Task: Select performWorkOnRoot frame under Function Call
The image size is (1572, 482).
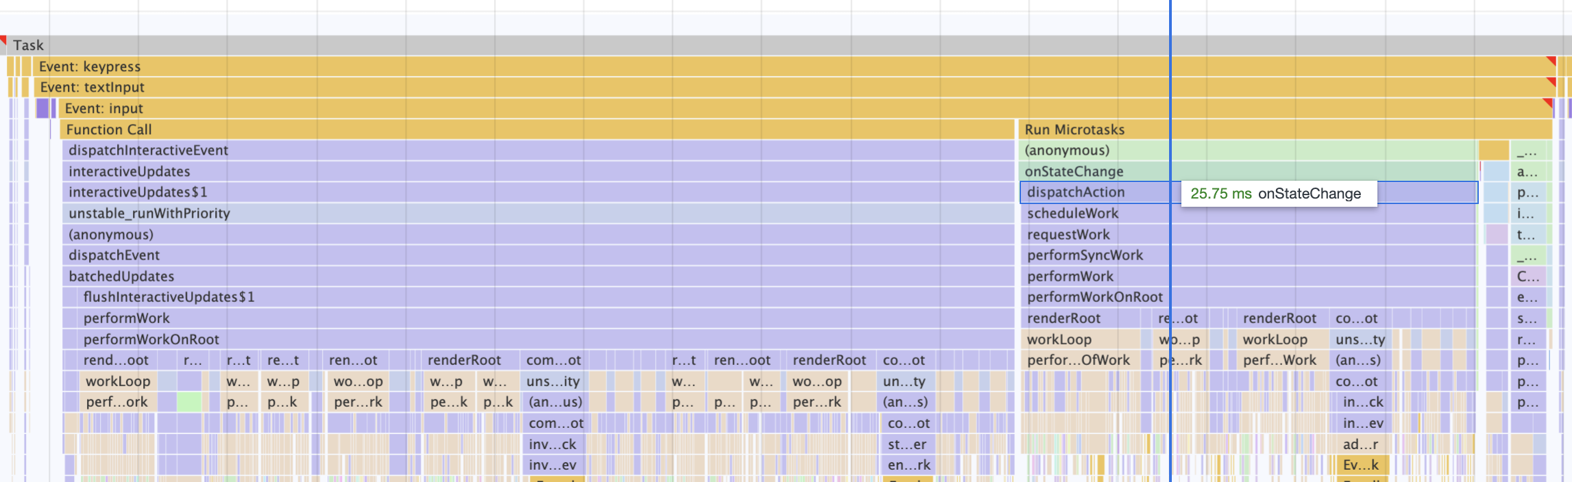Action: point(545,339)
